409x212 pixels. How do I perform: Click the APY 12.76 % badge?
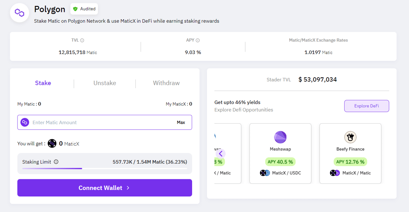click(350, 162)
